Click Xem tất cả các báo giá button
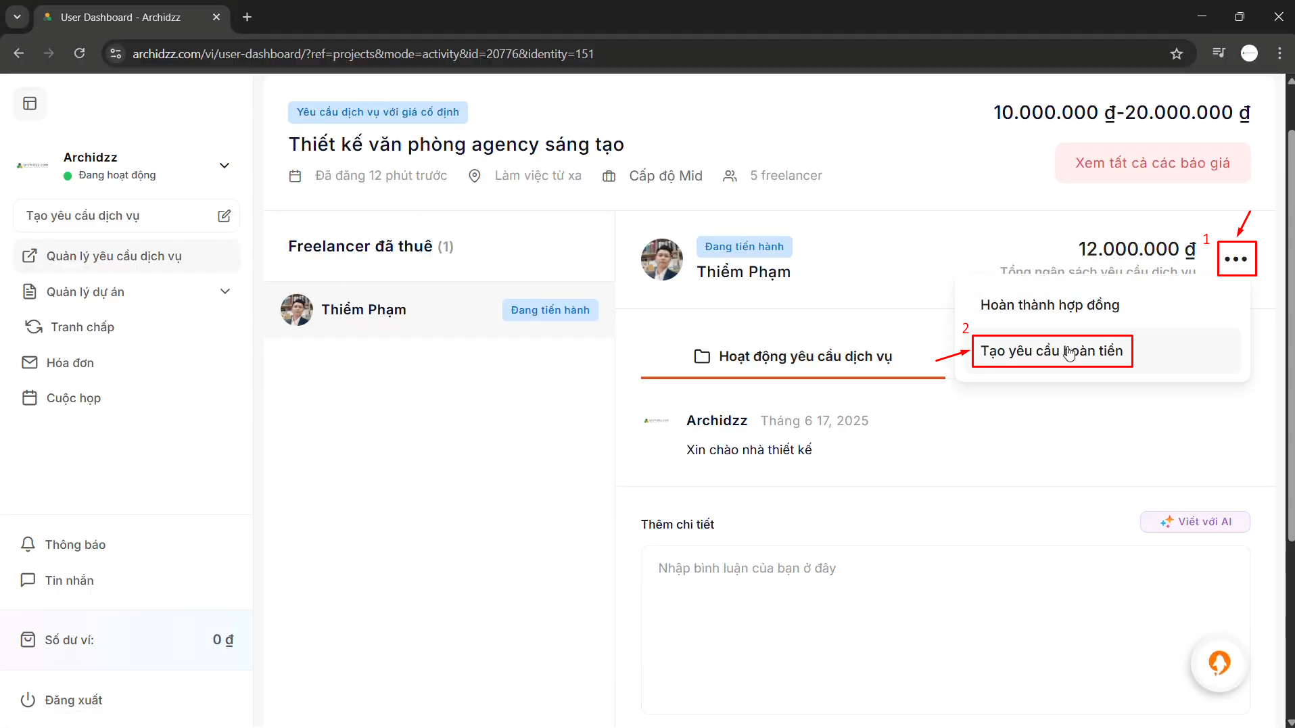 1152,163
